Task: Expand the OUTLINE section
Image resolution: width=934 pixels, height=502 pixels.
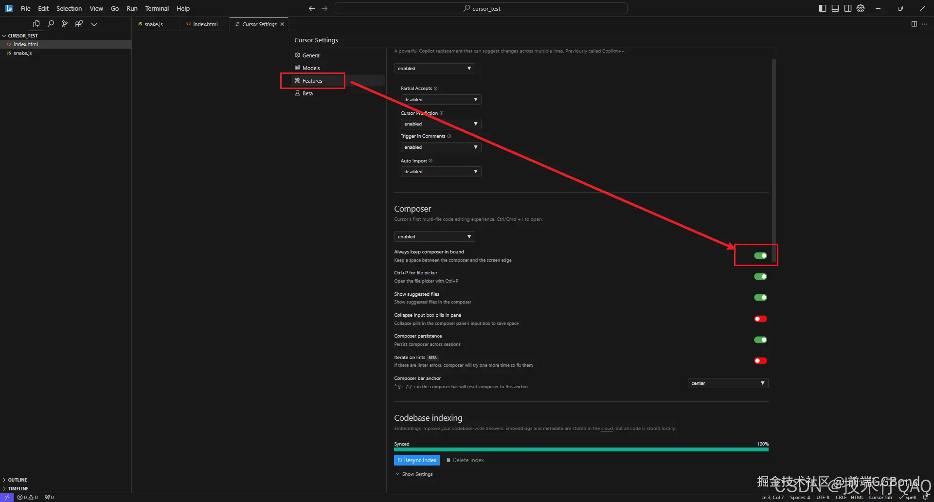Action: click(x=15, y=480)
